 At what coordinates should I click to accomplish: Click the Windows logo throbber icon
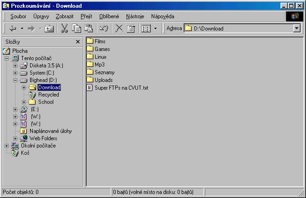click(295, 16)
